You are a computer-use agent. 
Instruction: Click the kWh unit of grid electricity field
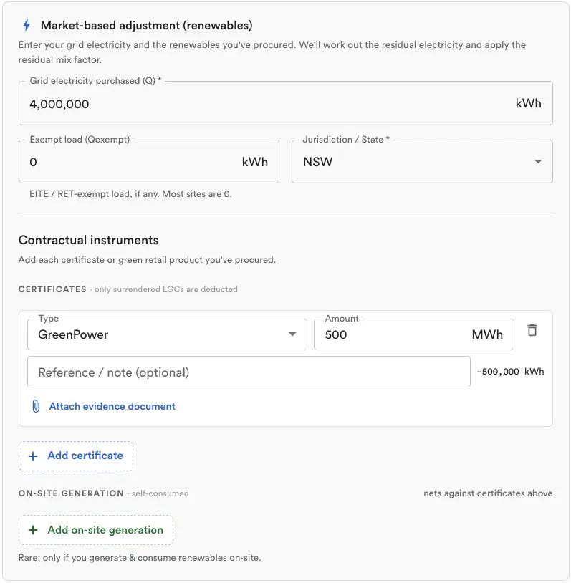528,103
